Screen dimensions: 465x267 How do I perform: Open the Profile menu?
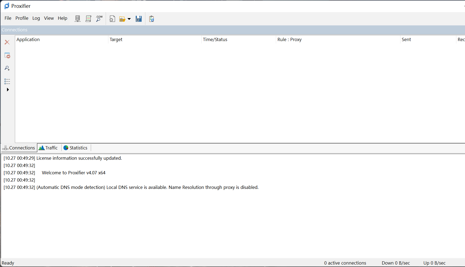tap(22, 18)
